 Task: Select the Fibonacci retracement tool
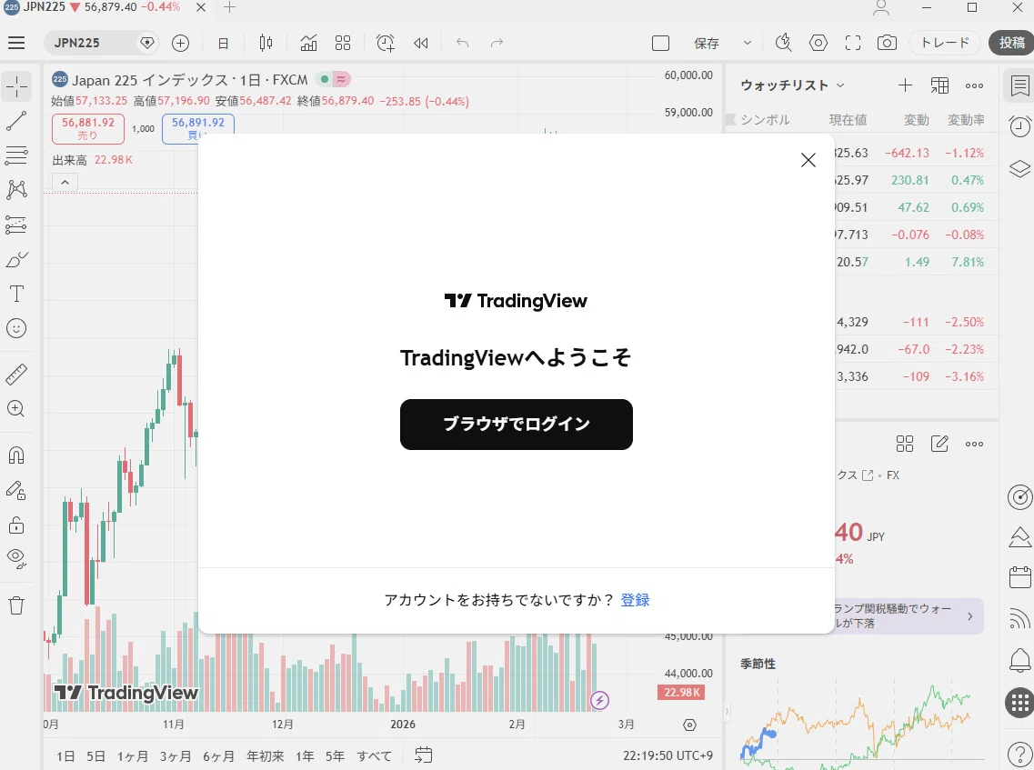point(16,155)
